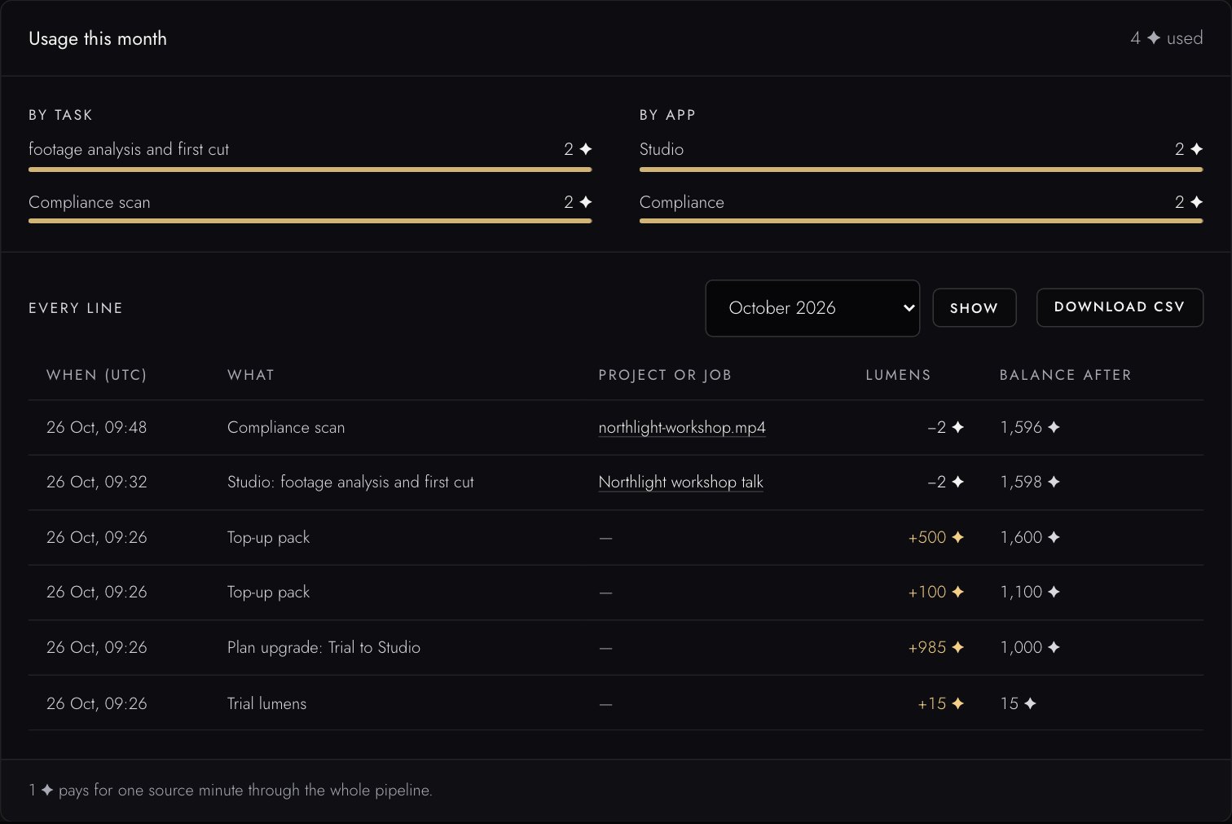
Task: Click the Studio app usage bar
Action: point(921,170)
